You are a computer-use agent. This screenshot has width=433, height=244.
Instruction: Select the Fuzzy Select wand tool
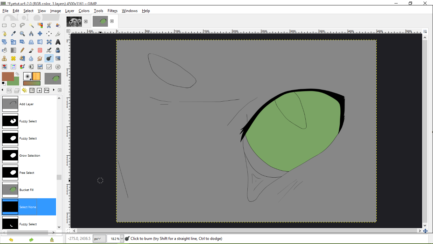pos(31,25)
